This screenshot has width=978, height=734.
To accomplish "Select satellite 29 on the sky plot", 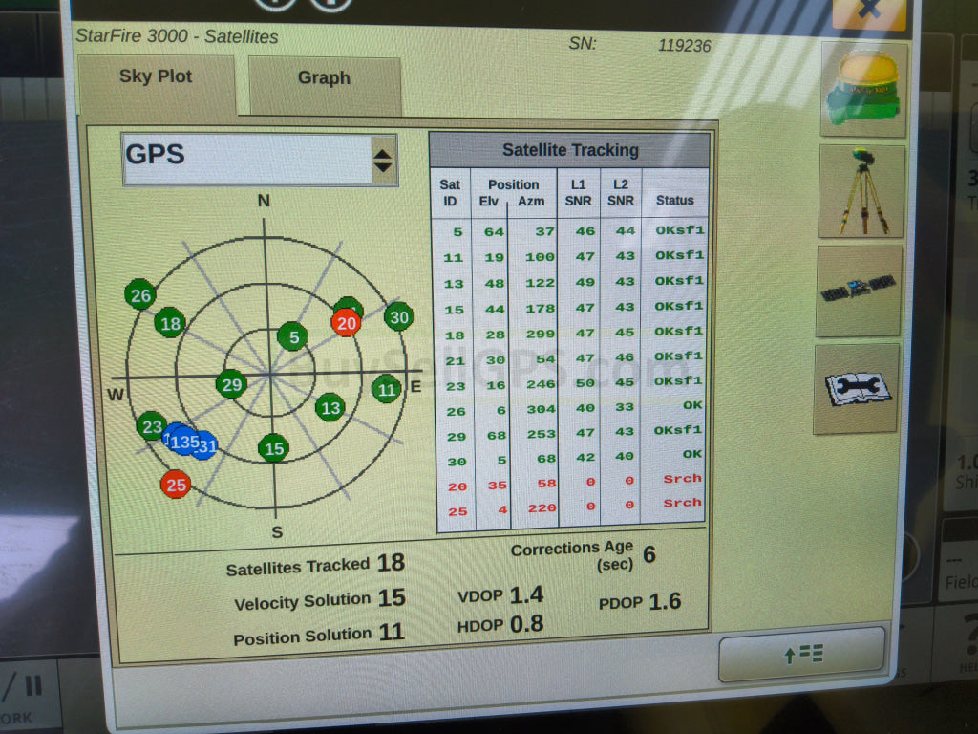I will tap(231, 384).
